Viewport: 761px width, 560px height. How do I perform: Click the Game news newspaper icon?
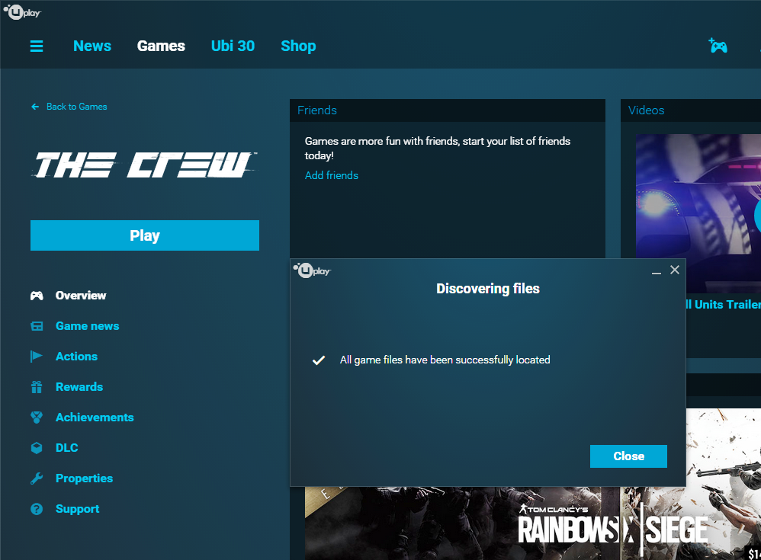pos(37,326)
